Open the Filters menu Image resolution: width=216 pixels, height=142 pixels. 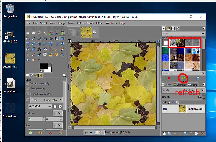[100, 23]
